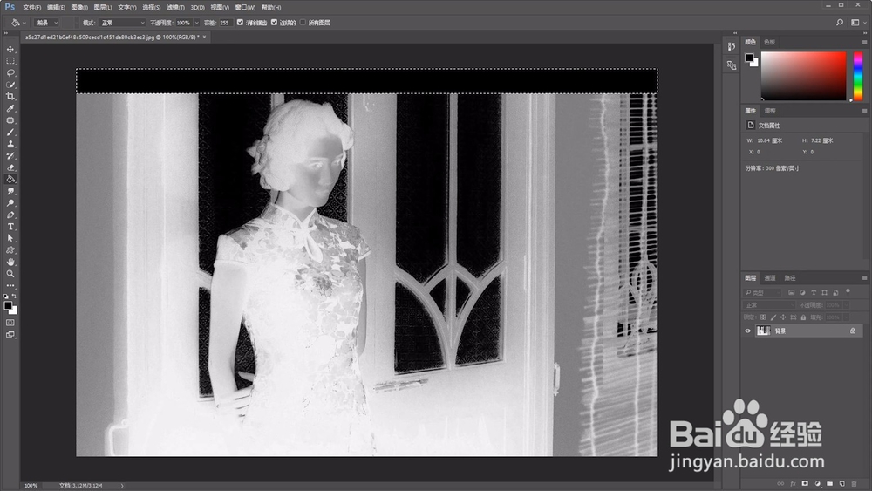872x491 pixels.
Task: Click foreground color swatch in toolbox
Action: [x=8, y=305]
